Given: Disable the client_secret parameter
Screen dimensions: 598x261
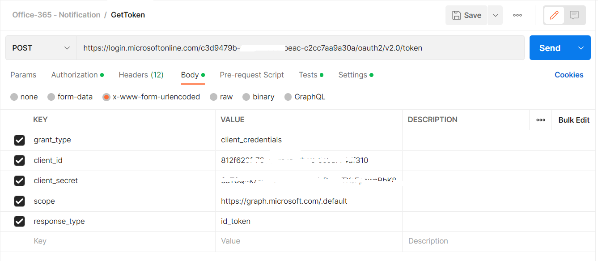Looking at the screenshot, I should [x=19, y=180].
